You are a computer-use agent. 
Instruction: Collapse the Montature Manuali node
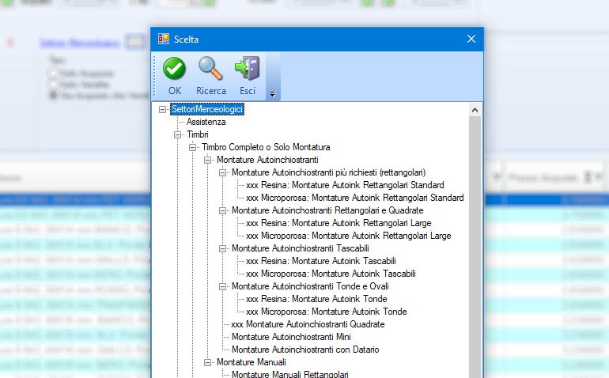[208, 362]
